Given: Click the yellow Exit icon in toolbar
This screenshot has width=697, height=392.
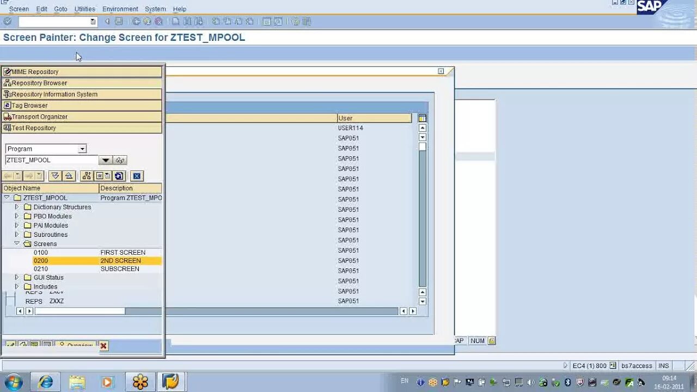Looking at the screenshot, I should coord(147,21).
